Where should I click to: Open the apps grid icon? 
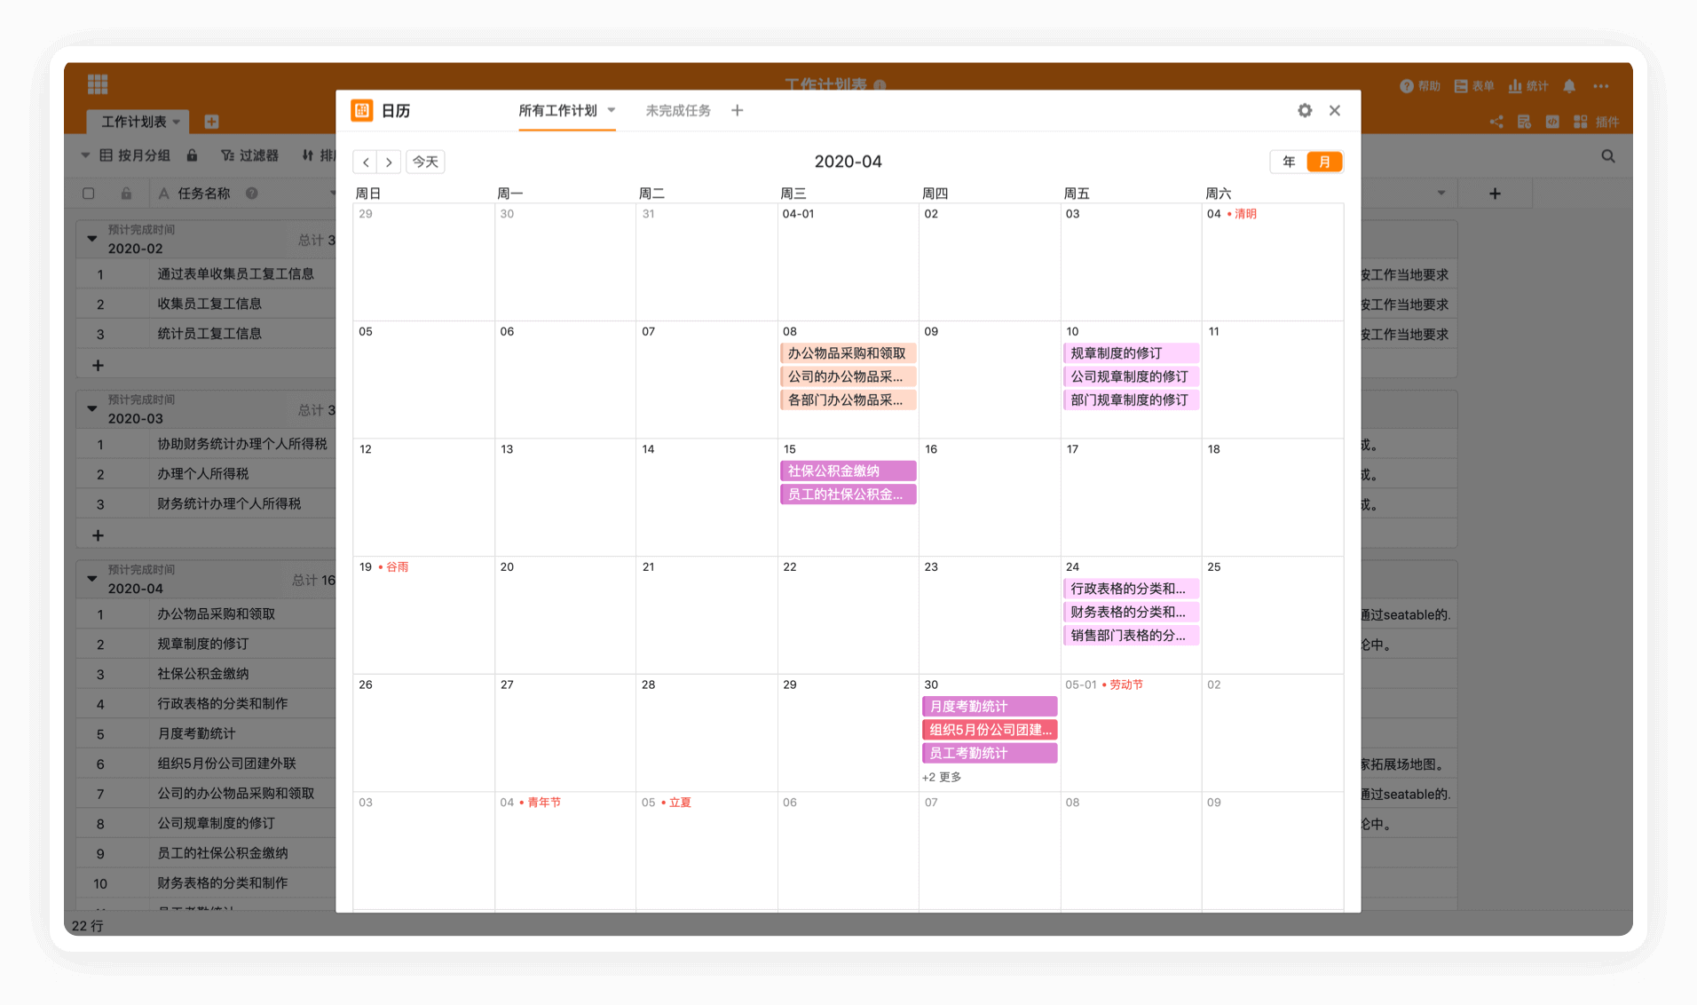[98, 84]
